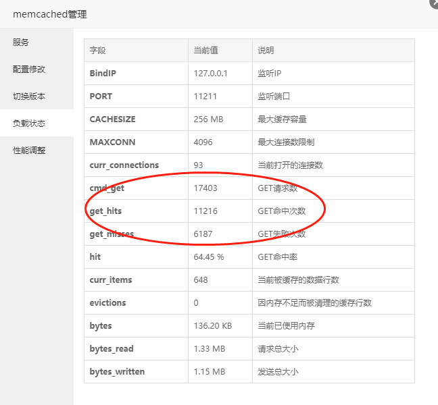Select the CACHESIZE value 256 MB
Viewport: 438px width, 405px height.
pos(208,119)
